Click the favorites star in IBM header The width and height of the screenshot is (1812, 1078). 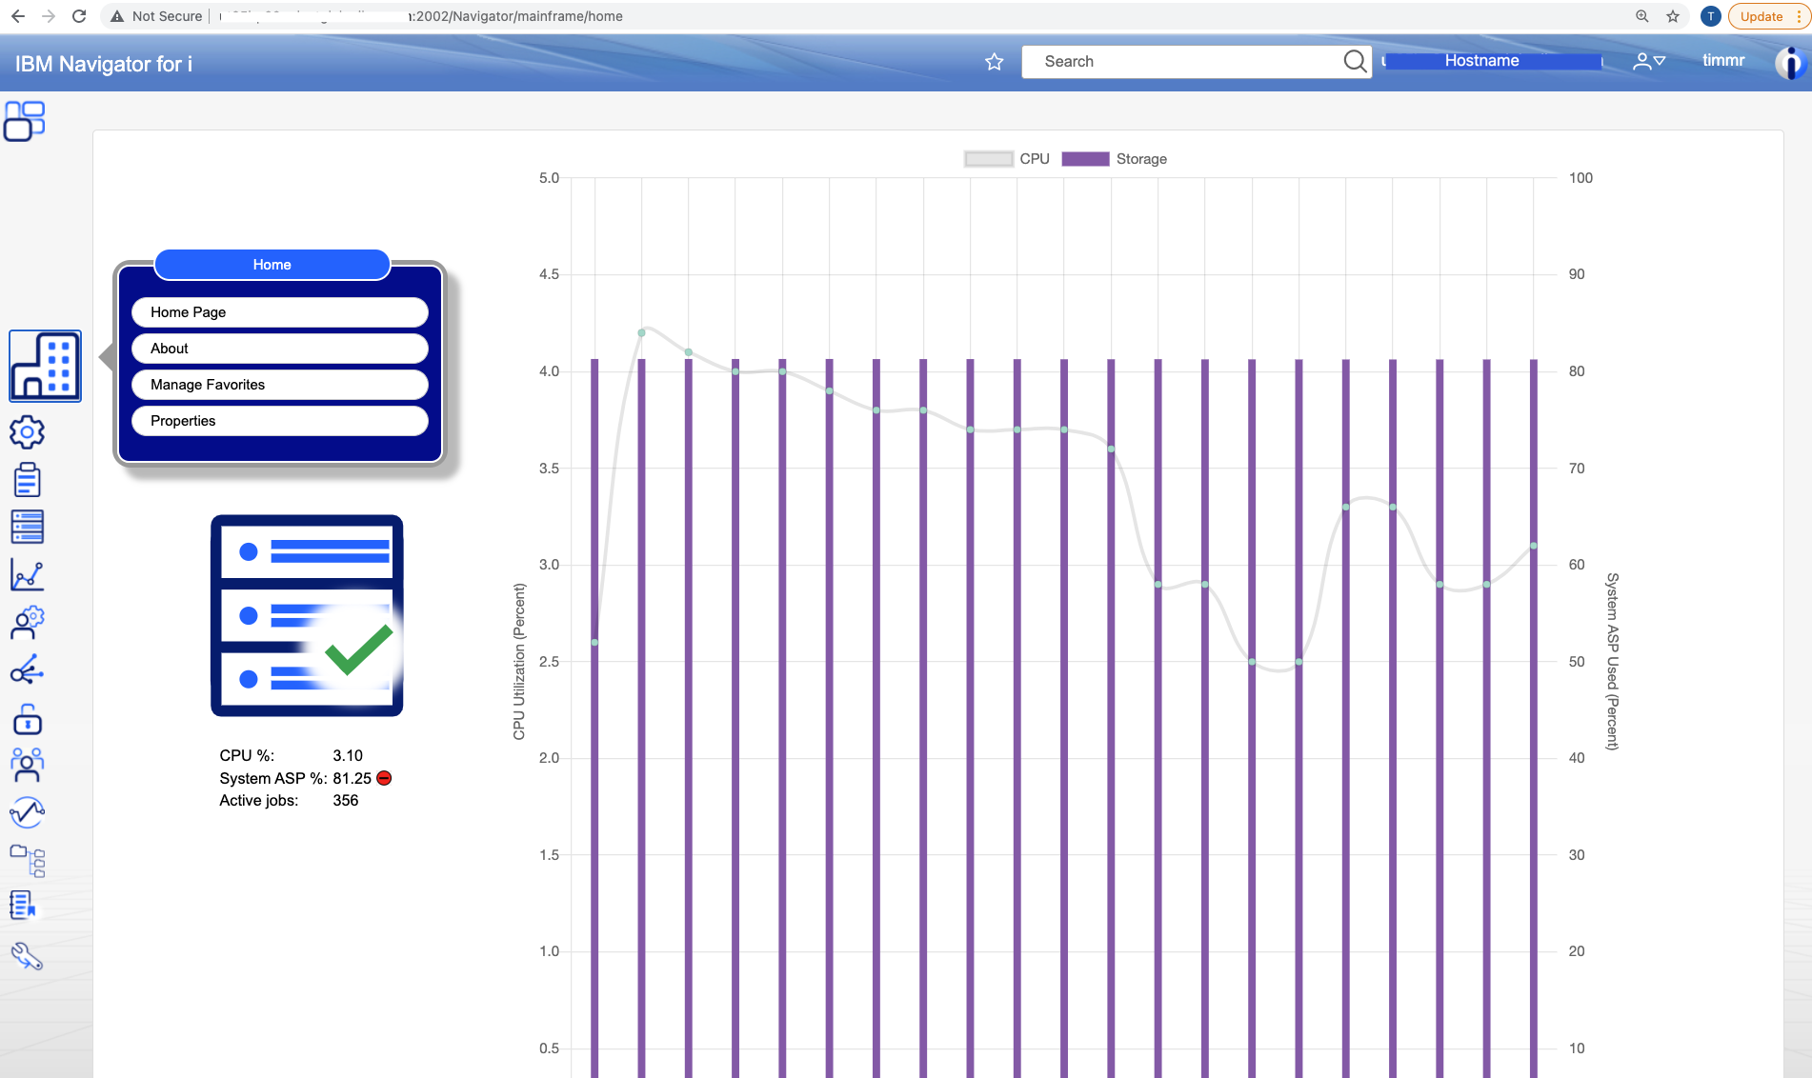(x=994, y=62)
